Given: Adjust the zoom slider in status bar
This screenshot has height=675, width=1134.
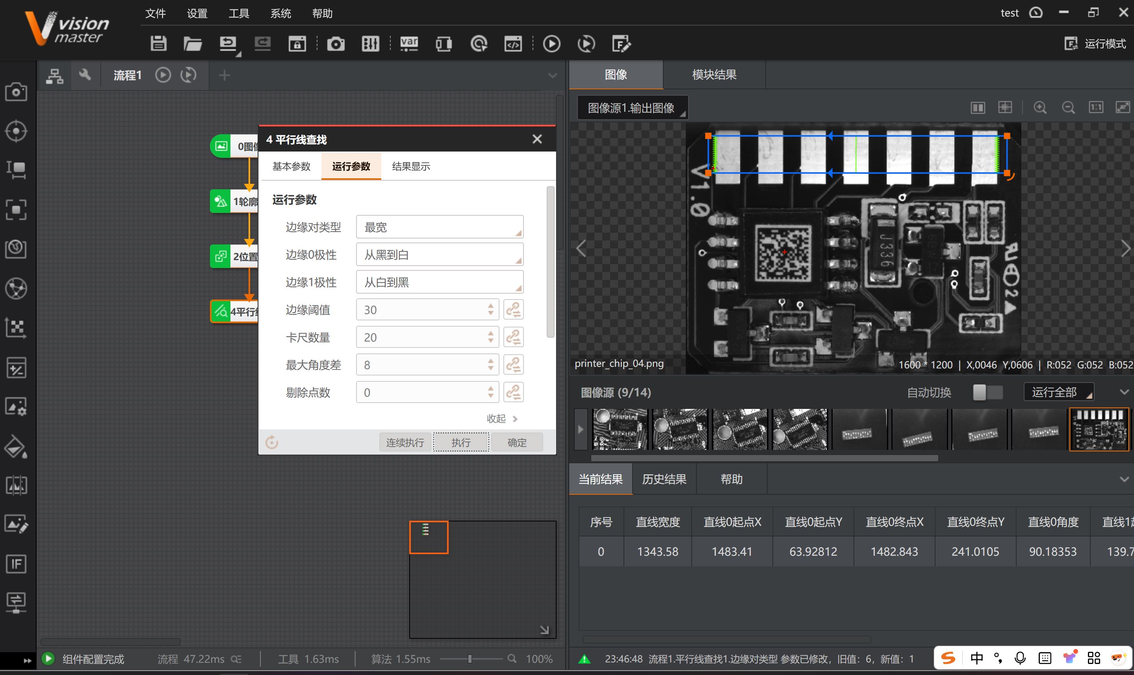Looking at the screenshot, I should [x=470, y=658].
